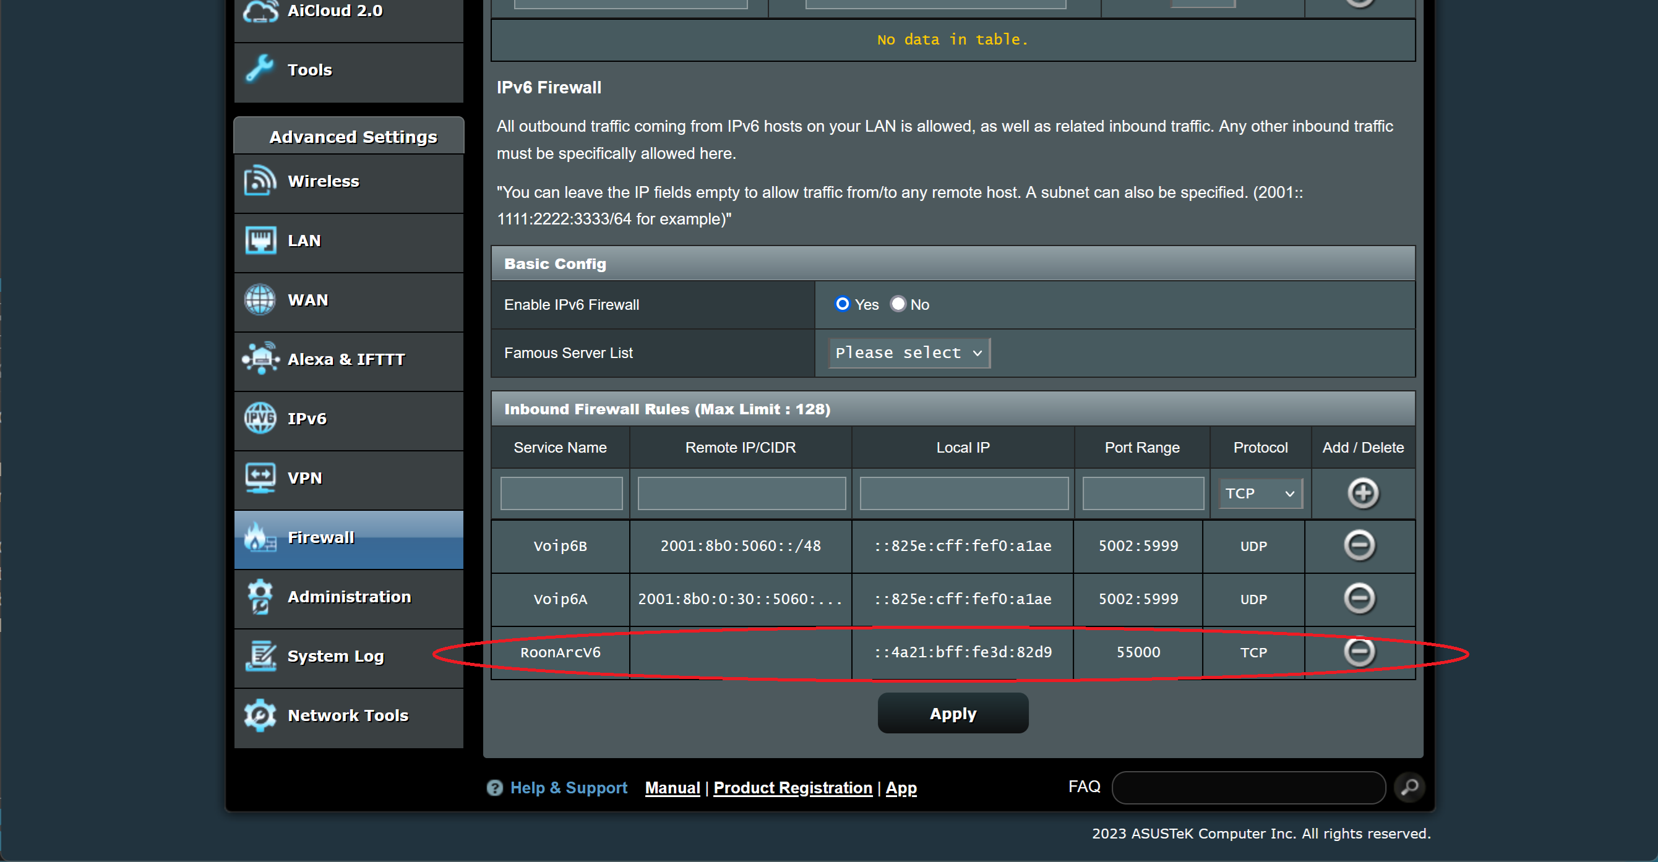The height and width of the screenshot is (862, 1658).
Task: Select the Firewall menu item
Action: 348,539
